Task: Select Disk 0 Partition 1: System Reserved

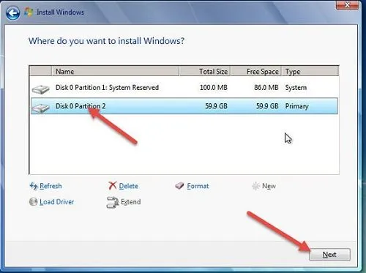Action: click(184, 88)
